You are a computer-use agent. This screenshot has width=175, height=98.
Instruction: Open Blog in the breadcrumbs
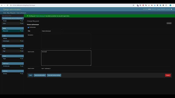click(x=8, y=13)
